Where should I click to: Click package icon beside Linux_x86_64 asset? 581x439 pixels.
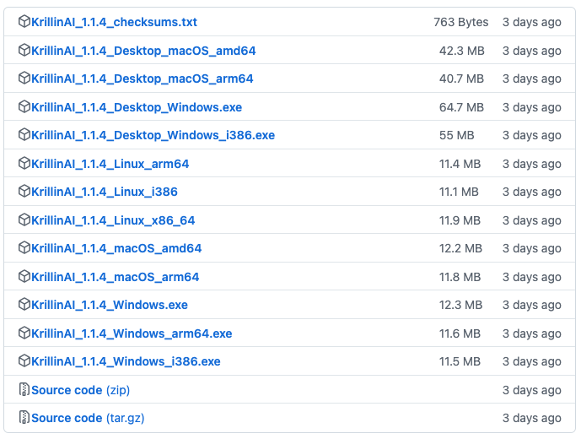pos(24,219)
